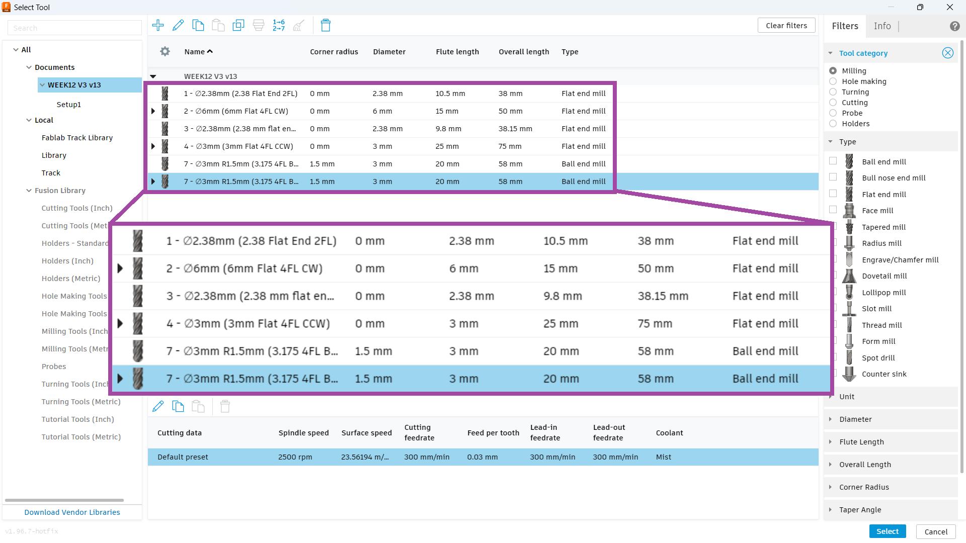Switch to the Info tab
Image resolution: width=966 pixels, height=543 pixels.
[882, 26]
